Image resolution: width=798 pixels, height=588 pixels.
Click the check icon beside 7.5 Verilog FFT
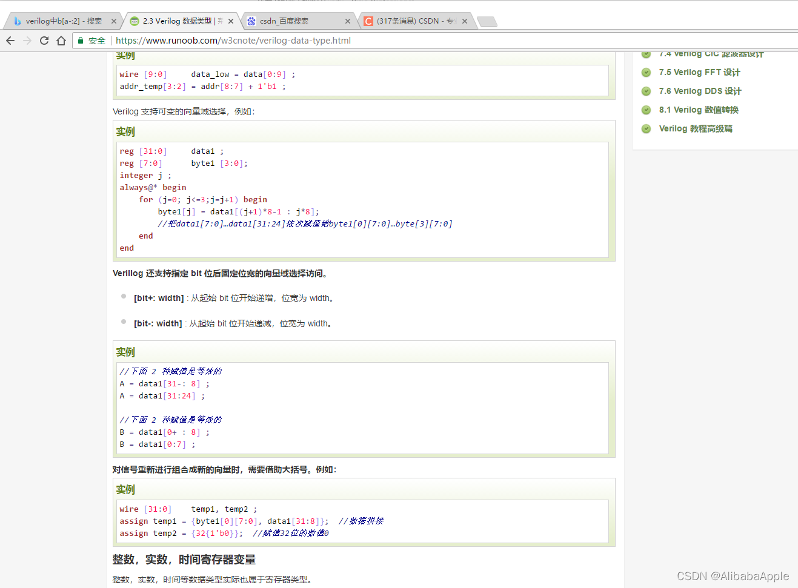pyautogui.click(x=647, y=72)
